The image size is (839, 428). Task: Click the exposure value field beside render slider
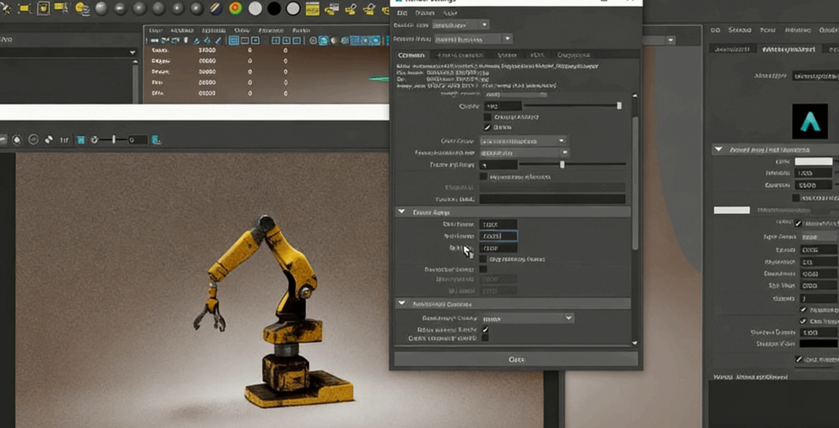click(137, 140)
